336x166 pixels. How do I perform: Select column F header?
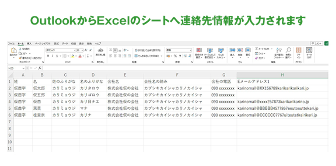pos(177,75)
